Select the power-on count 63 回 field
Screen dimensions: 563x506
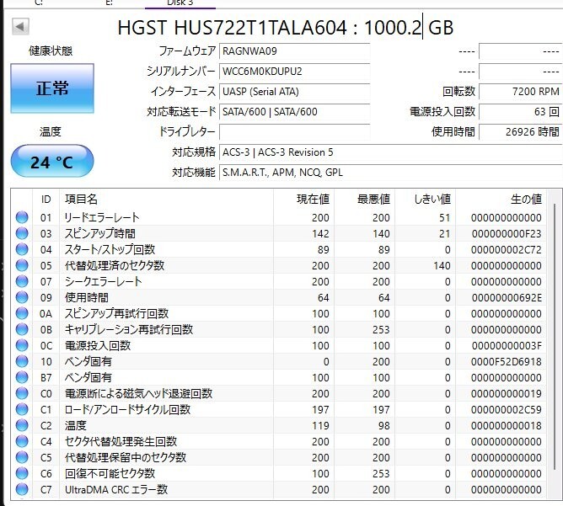click(520, 111)
